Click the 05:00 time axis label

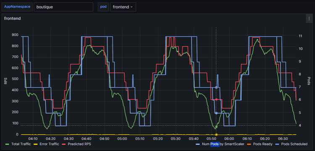pos(122,139)
